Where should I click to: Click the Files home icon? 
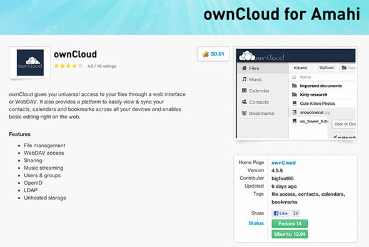(245, 68)
